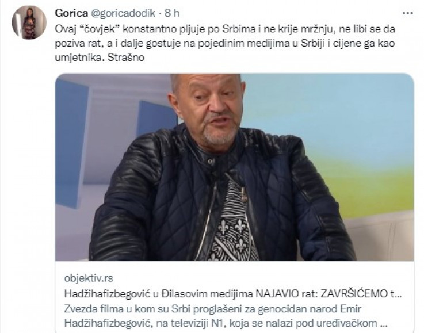This screenshot has width=424, height=333.
Task: Click the card description starting 'Zvezda filma'
Action: coord(226,316)
